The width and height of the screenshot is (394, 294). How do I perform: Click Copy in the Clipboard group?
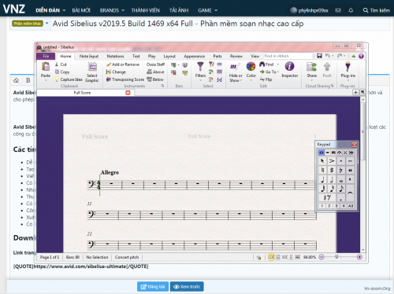(62, 72)
